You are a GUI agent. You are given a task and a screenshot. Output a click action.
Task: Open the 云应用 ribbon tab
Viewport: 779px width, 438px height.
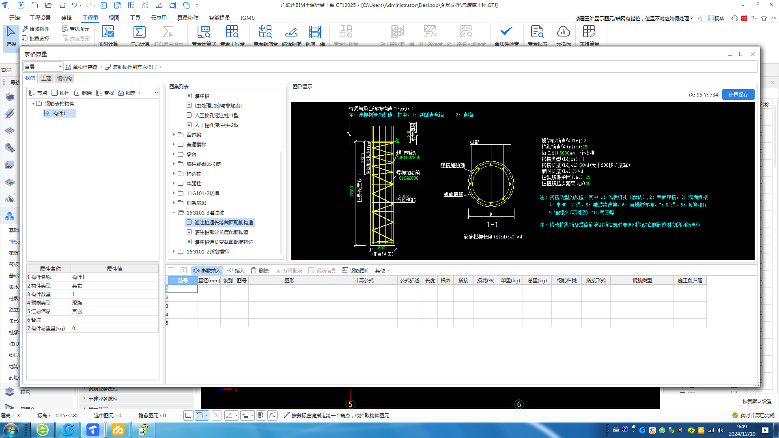[159, 18]
